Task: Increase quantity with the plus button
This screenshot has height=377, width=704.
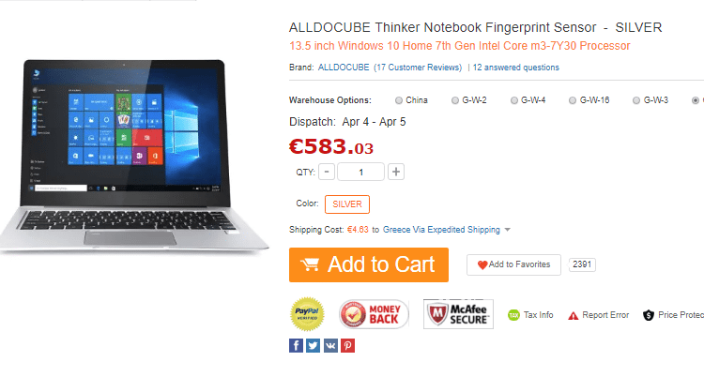Action: coord(395,172)
